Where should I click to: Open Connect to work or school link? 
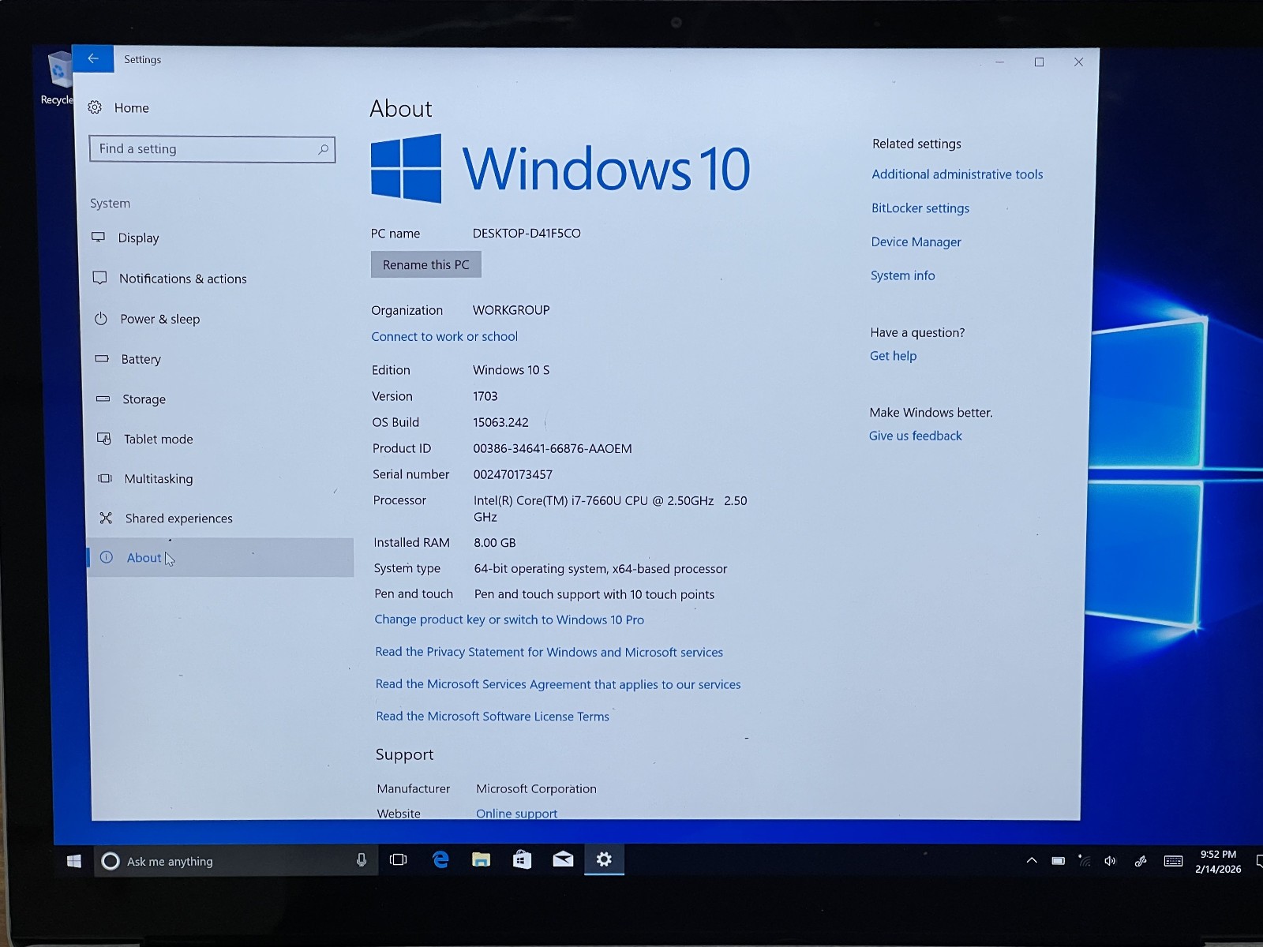(x=444, y=336)
